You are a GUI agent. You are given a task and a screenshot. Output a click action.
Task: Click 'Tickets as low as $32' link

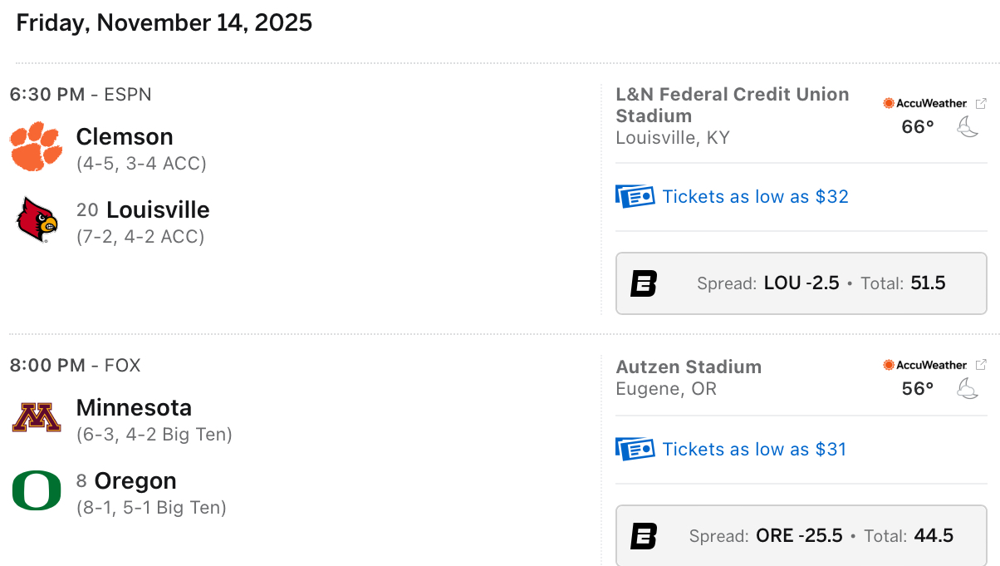pyautogui.click(x=755, y=197)
